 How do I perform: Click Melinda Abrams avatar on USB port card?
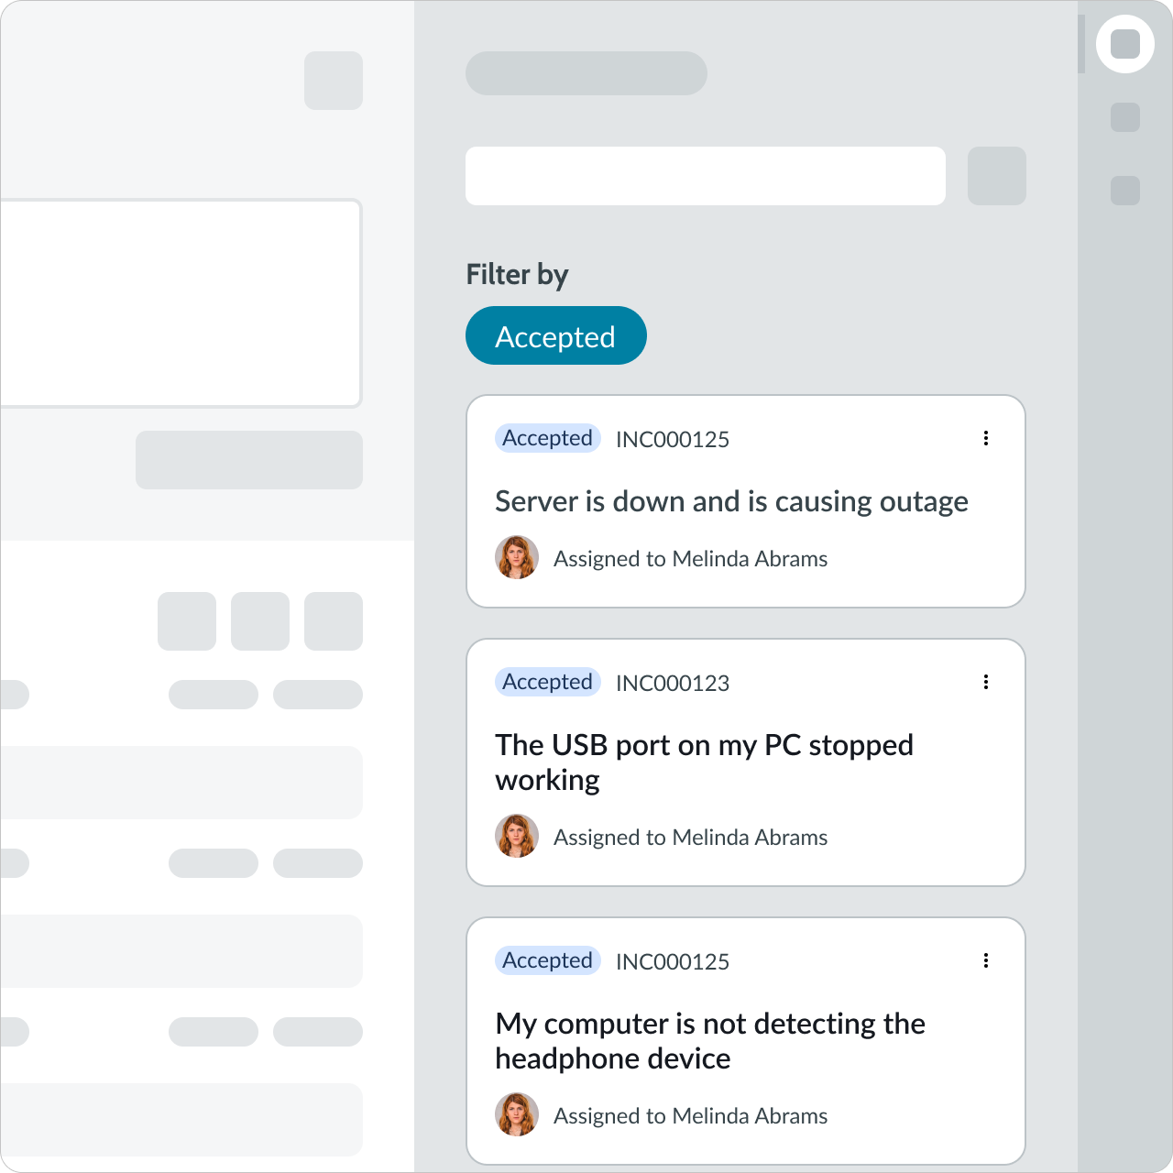coord(517,836)
